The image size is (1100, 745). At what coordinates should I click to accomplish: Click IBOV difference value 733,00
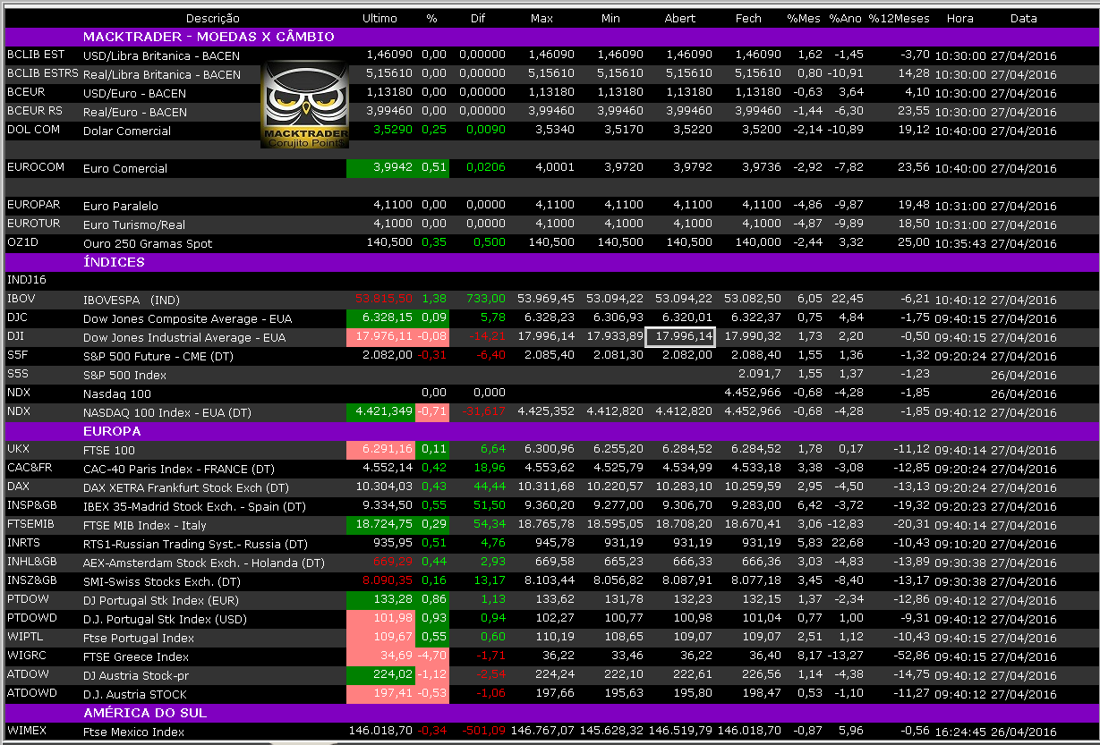pyautogui.click(x=486, y=299)
